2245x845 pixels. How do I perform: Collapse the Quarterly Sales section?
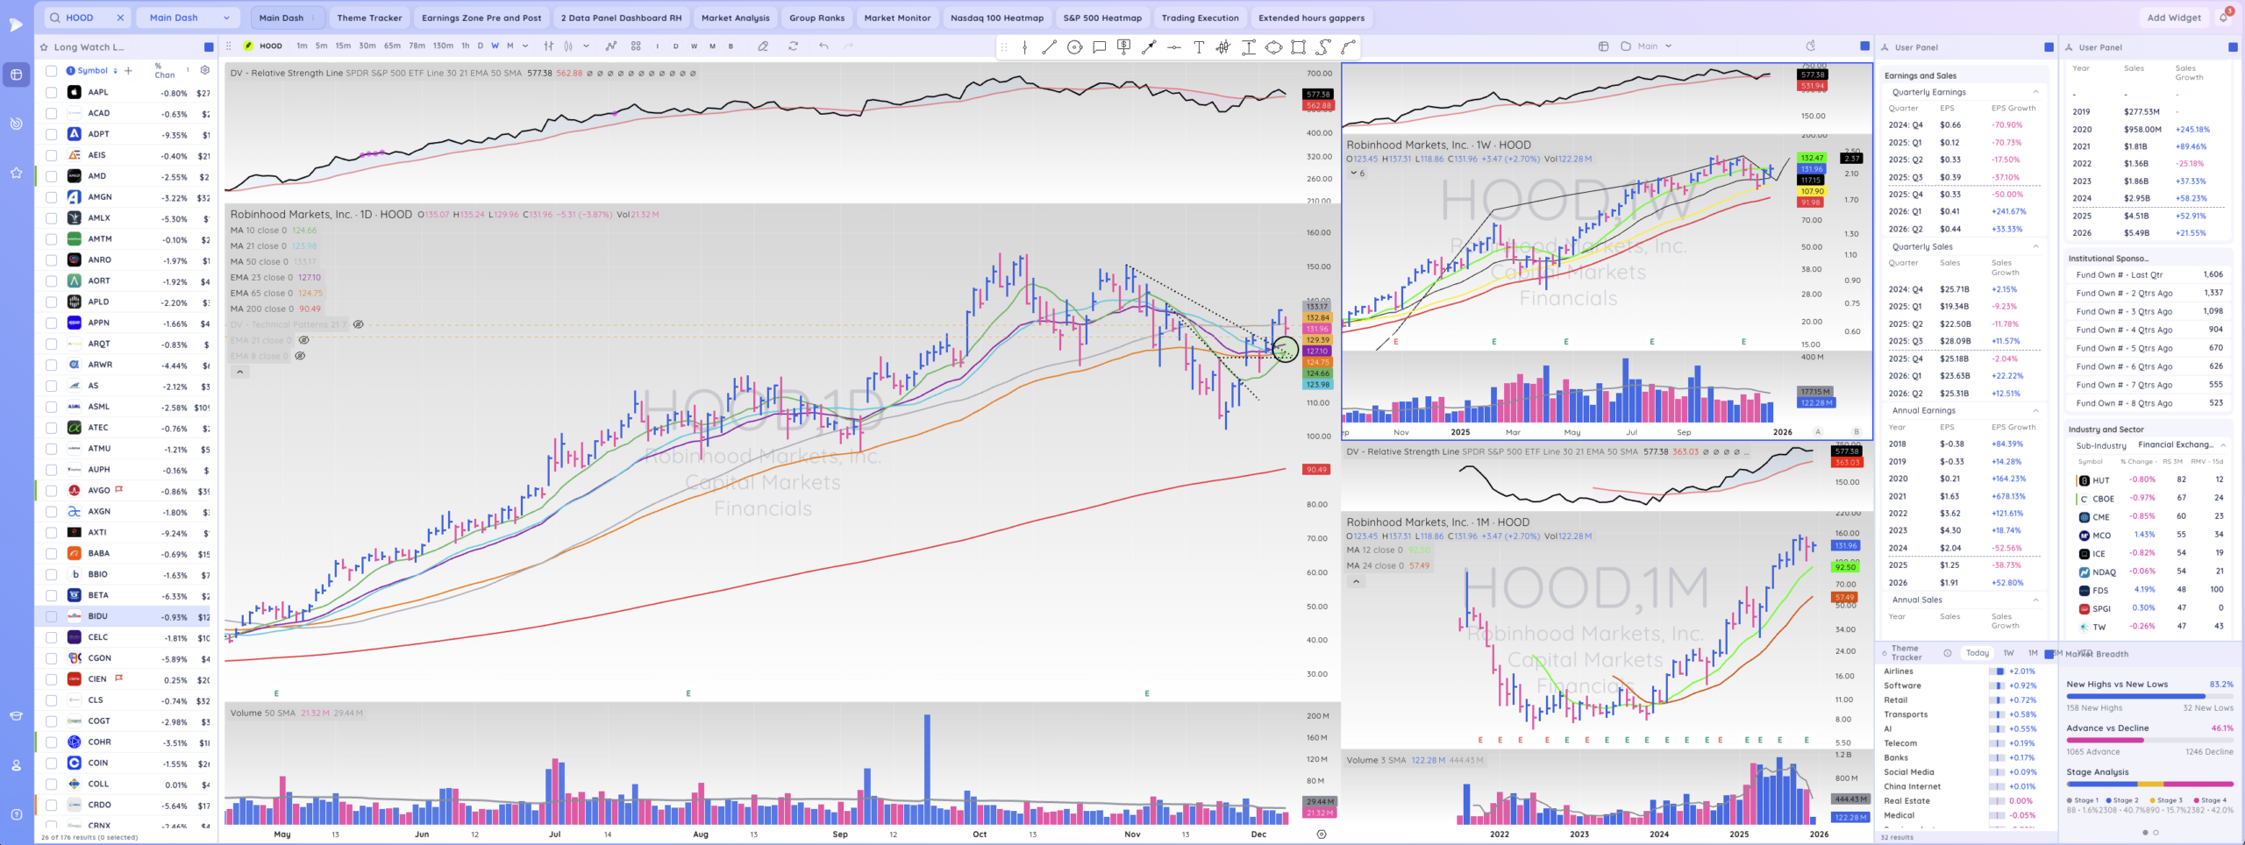[x=2035, y=247]
